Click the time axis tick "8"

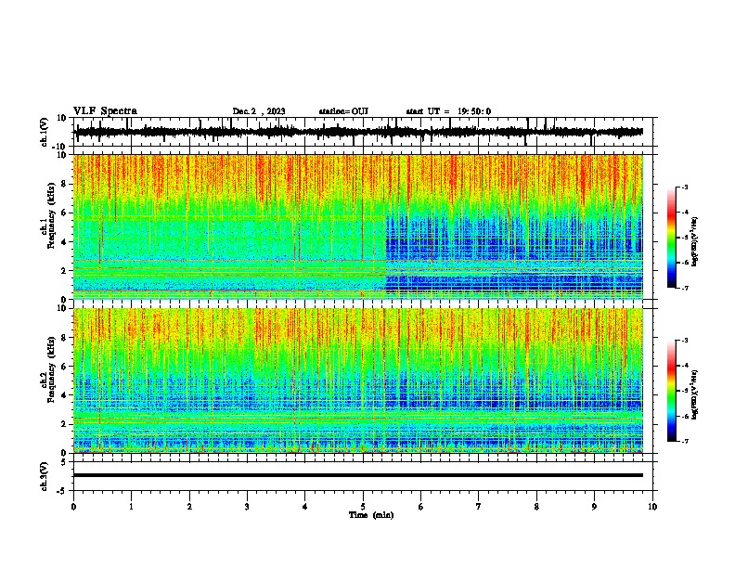click(x=536, y=507)
